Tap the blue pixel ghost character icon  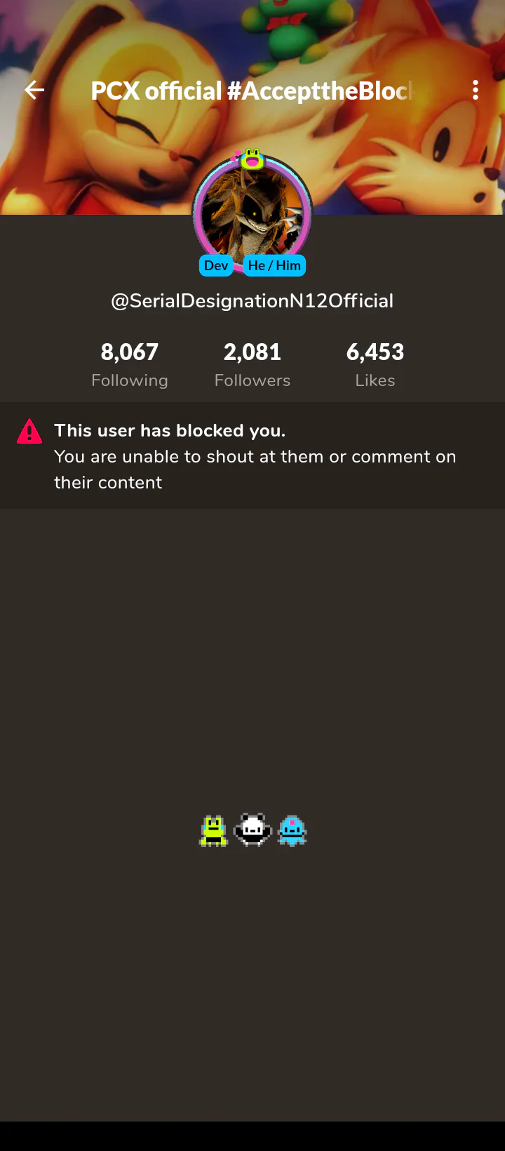pos(292,831)
